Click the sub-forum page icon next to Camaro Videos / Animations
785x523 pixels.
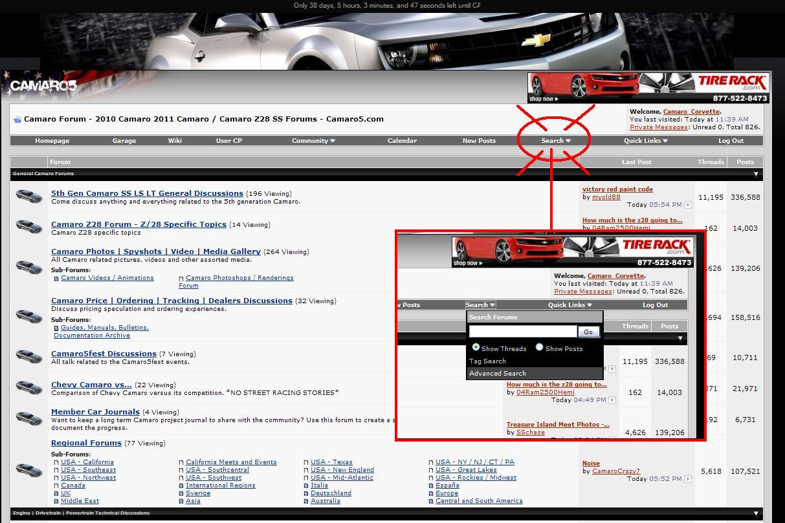pyautogui.click(x=56, y=278)
